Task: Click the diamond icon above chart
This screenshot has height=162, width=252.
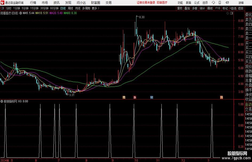Action: click(x=227, y=13)
